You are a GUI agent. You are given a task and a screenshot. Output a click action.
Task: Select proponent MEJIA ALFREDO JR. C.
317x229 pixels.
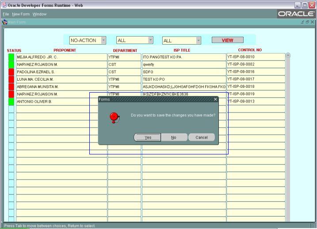(x=61, y=57)
